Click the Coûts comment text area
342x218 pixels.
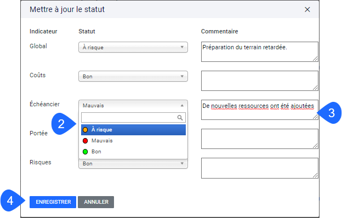260,81
